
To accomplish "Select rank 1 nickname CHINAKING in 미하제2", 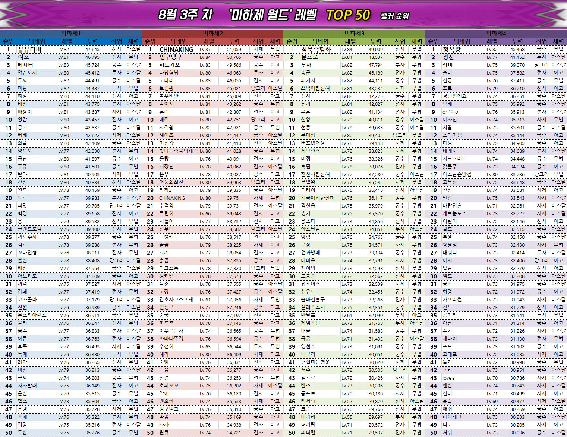I will (x=176, y=50).
